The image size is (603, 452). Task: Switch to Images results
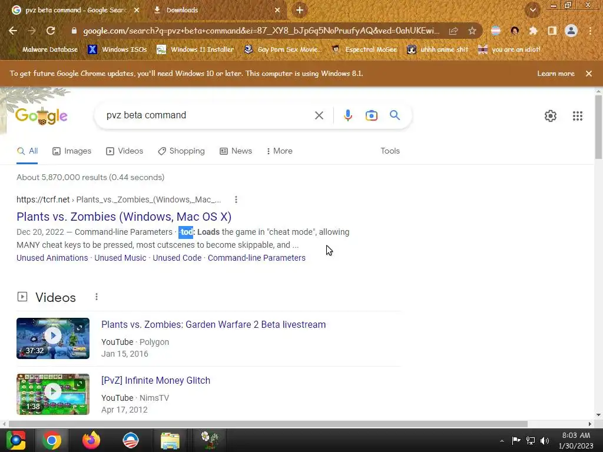[x=72, y=151]
